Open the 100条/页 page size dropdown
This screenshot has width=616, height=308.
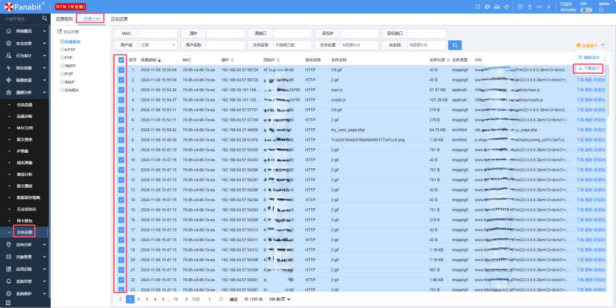click(x=279, y=299)
